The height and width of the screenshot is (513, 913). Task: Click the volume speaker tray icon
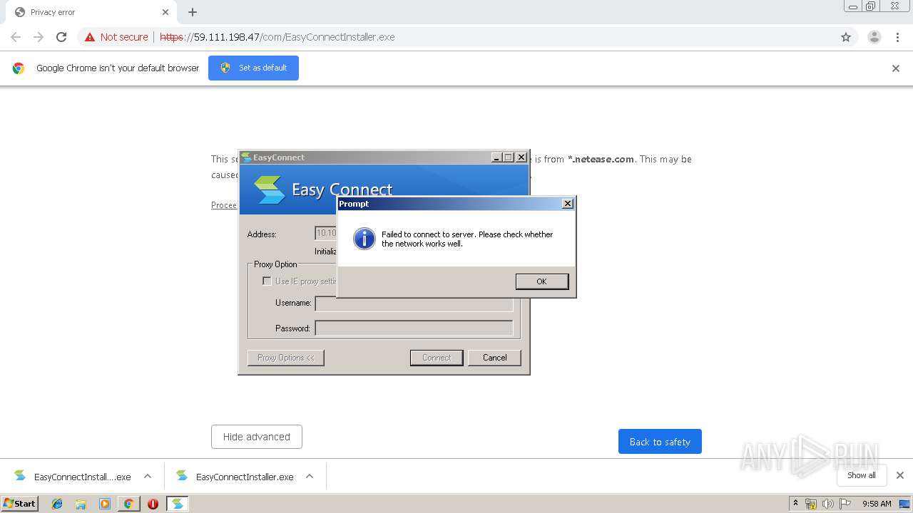click(828, 504)
